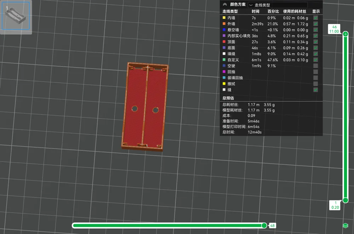Click the plus handle on the layer slider

[346, 34]
